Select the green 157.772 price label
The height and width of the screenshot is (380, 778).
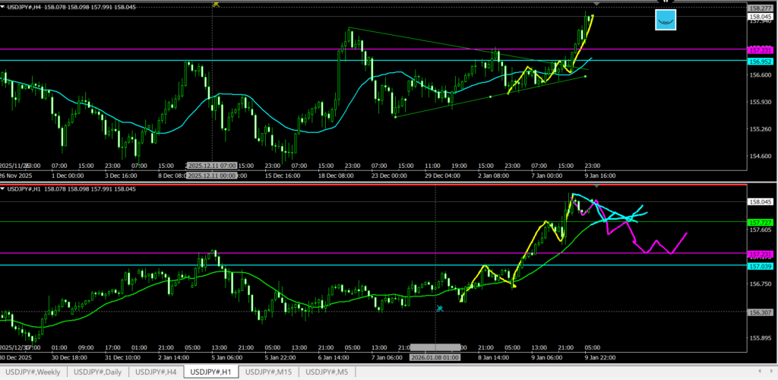[761, 221]
